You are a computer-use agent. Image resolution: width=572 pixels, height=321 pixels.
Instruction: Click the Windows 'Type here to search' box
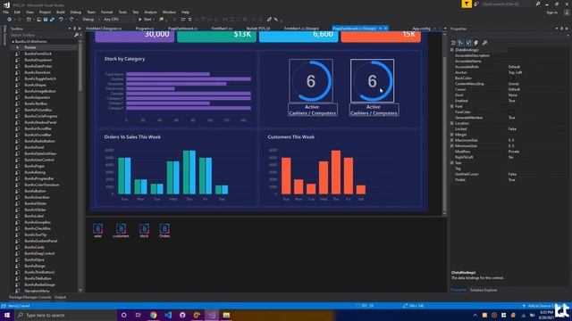pos(65,315)
